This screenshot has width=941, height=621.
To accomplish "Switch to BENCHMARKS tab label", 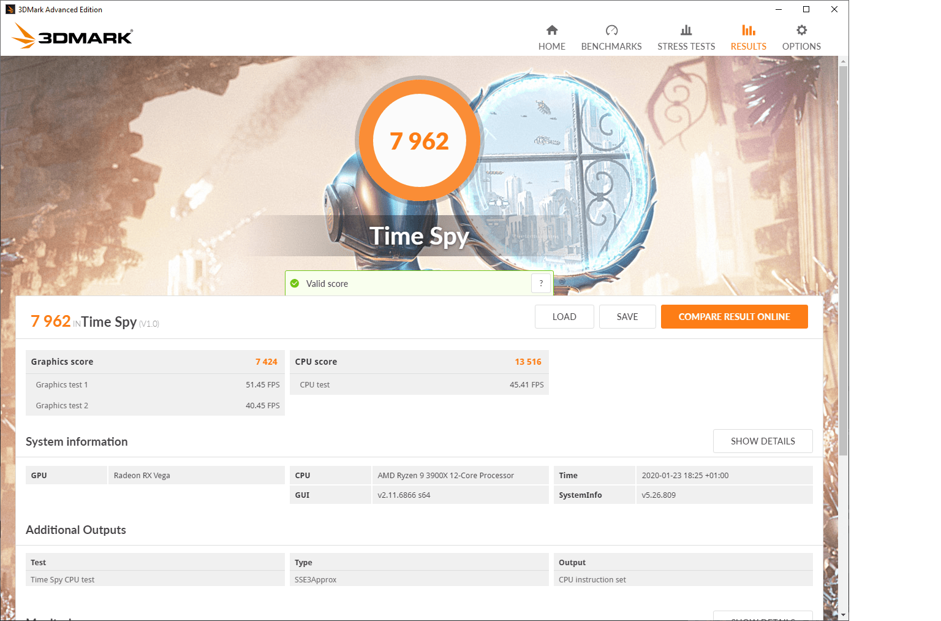I will [611, 47].
